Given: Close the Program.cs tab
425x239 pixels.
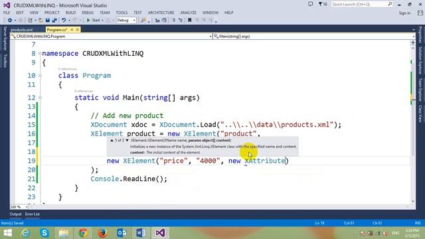Looking at the screenshot, I should [77, 29].
